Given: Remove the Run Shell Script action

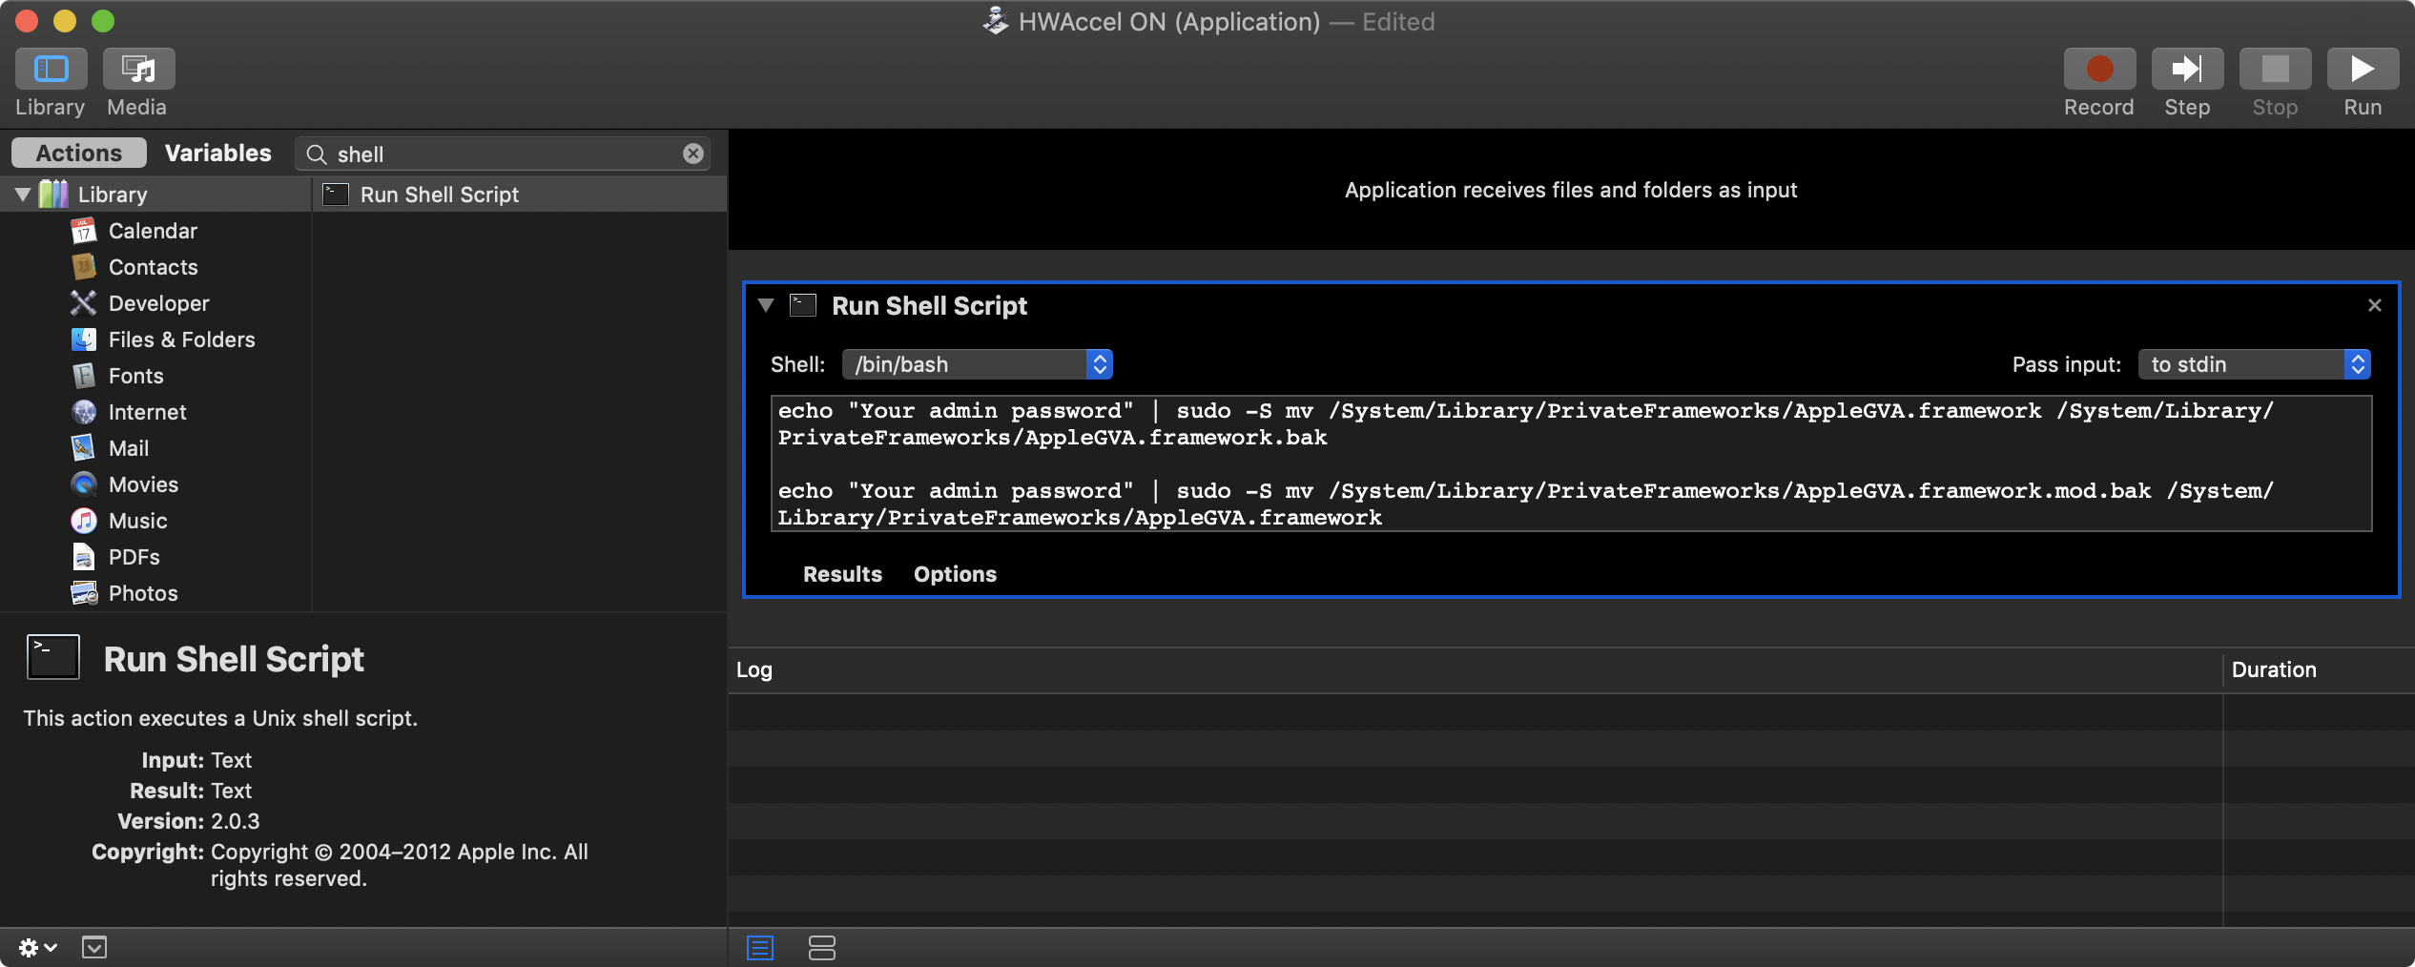Looking at the screenshot, I should coord(2374,305).
